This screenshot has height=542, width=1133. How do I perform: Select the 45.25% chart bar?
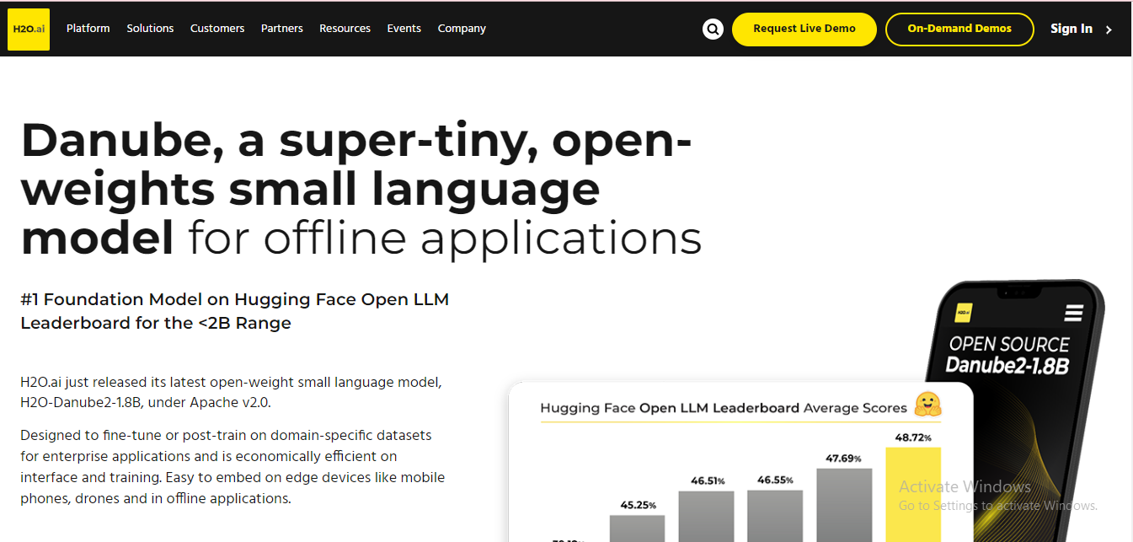(x=637, y=529)
